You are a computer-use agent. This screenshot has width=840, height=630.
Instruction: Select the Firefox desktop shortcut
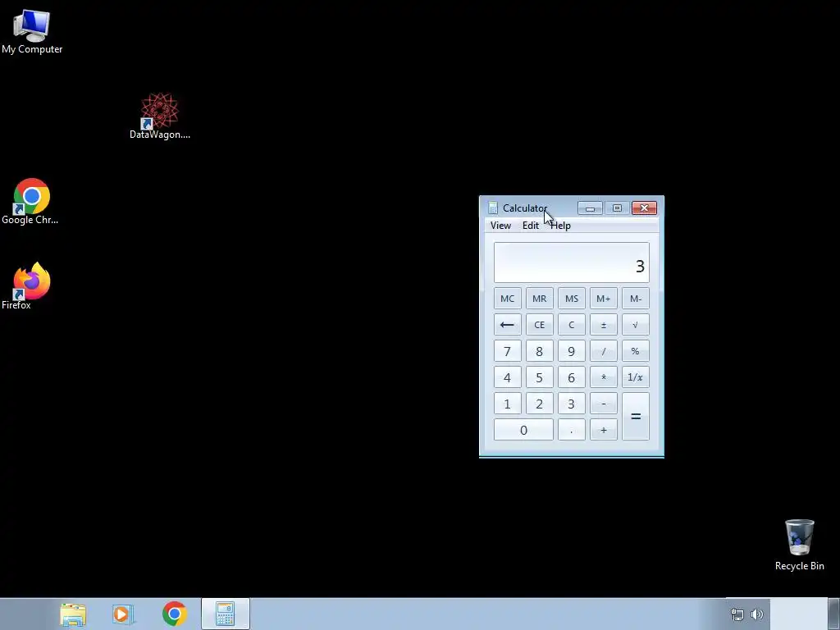coord(30,286)
